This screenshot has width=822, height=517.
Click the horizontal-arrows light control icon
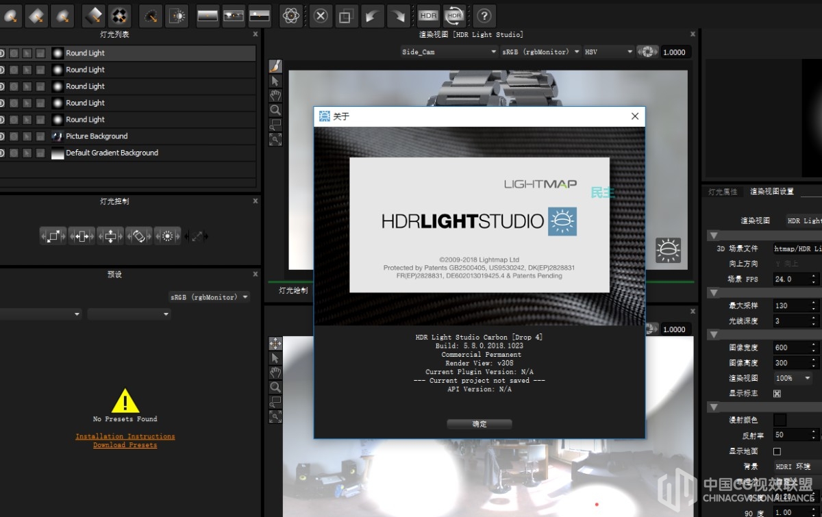tap(82, 236)
